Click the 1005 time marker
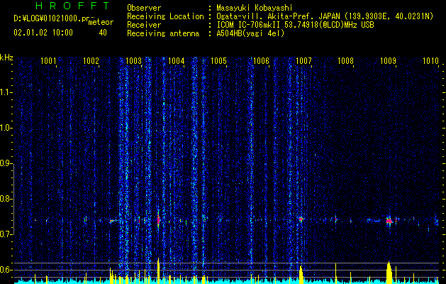 coord(218,60)
